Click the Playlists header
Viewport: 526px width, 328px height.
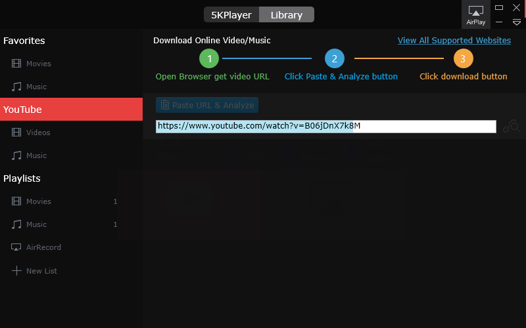tap(22, 178)
